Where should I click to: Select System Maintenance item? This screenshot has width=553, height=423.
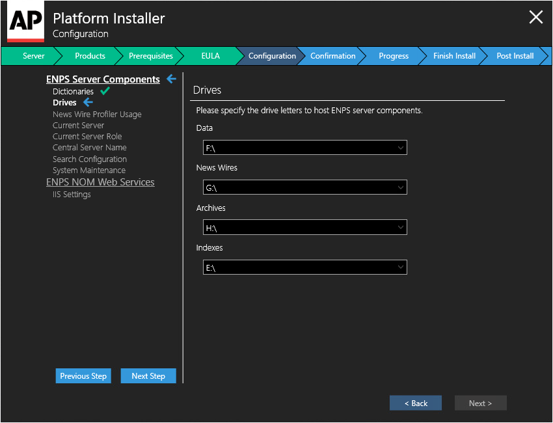89,170
